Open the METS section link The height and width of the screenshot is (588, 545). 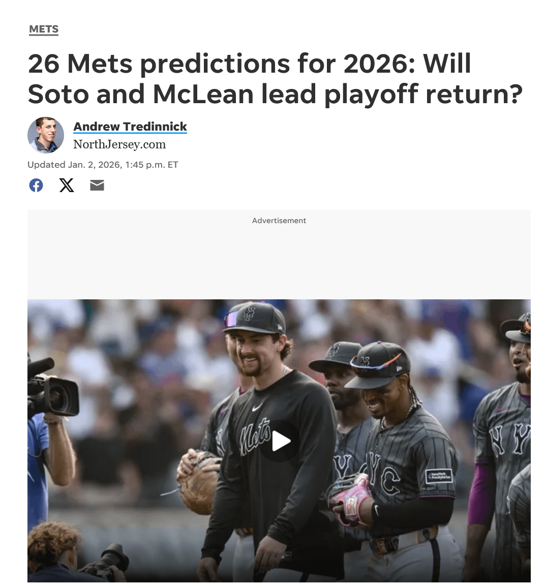click(x=44, y=29)
